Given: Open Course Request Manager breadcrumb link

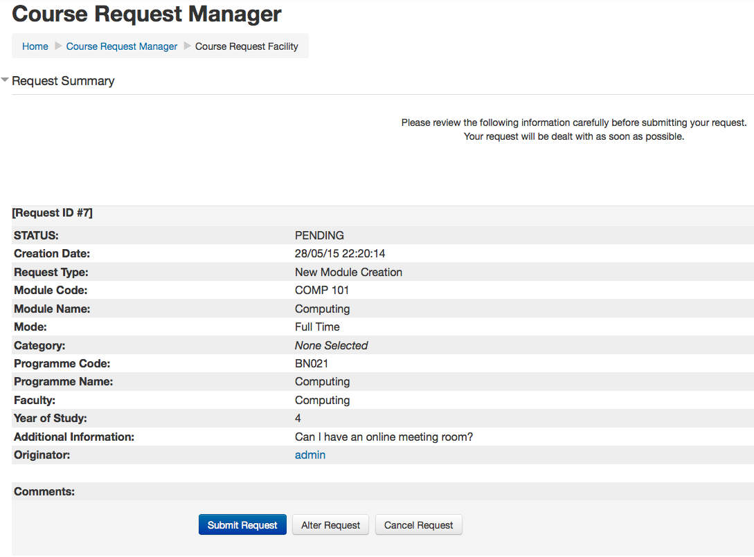Looking at the screenshot, I should coord(122,46).
